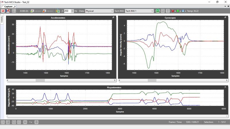Maximize the Accelerometers plot panel
This screenshot has width=230, height=129.
click(x=113, y=18)
